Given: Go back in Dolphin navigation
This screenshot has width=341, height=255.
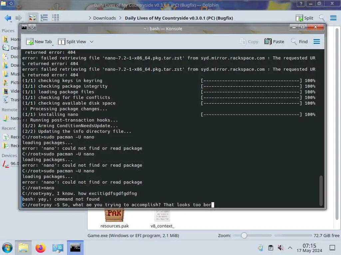Looking at the screenshot, I should 8,18.
